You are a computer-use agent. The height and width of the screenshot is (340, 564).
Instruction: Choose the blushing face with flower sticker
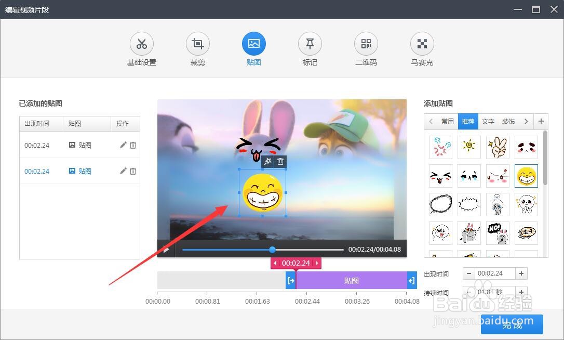[x=498, y=176]
